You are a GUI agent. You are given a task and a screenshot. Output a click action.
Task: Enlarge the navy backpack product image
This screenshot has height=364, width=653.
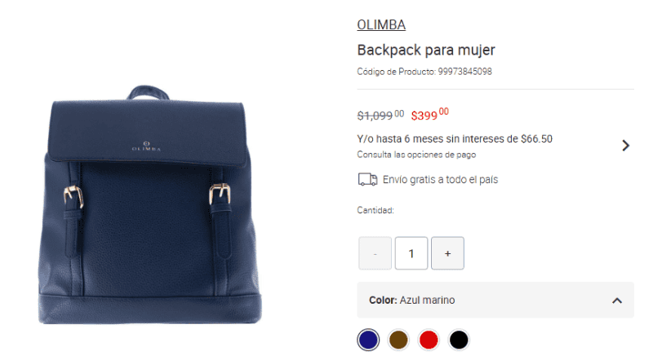pos(150,204)
